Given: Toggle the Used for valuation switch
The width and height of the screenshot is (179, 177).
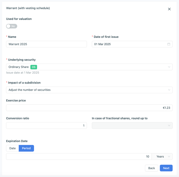Looking at the screenshot, I should 12,26.
